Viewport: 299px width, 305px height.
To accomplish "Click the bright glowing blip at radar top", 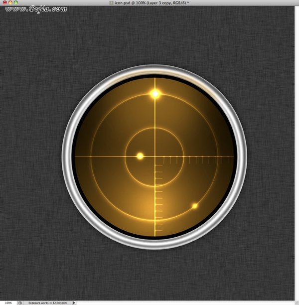I will pyautogui.click(x=155, y=93).
